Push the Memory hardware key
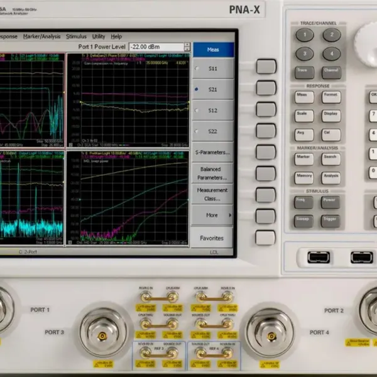The height and width of the screenshot is (377, 377). click(x=304, y=178)
